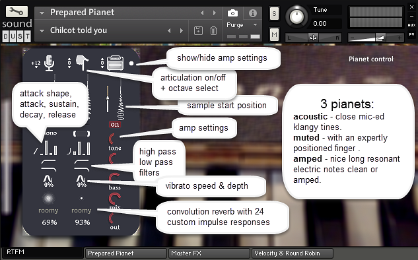Viewport: 418px width, 260px height.
Task: Click the muted reverb 93% value
Action: pos(83,222)
